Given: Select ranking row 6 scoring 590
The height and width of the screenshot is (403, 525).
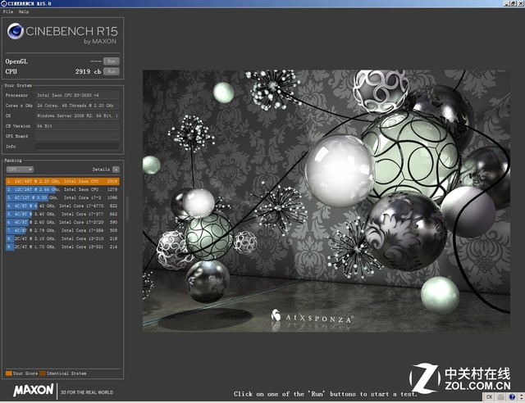Looking at the screenshot, I should tap(62, 222).
